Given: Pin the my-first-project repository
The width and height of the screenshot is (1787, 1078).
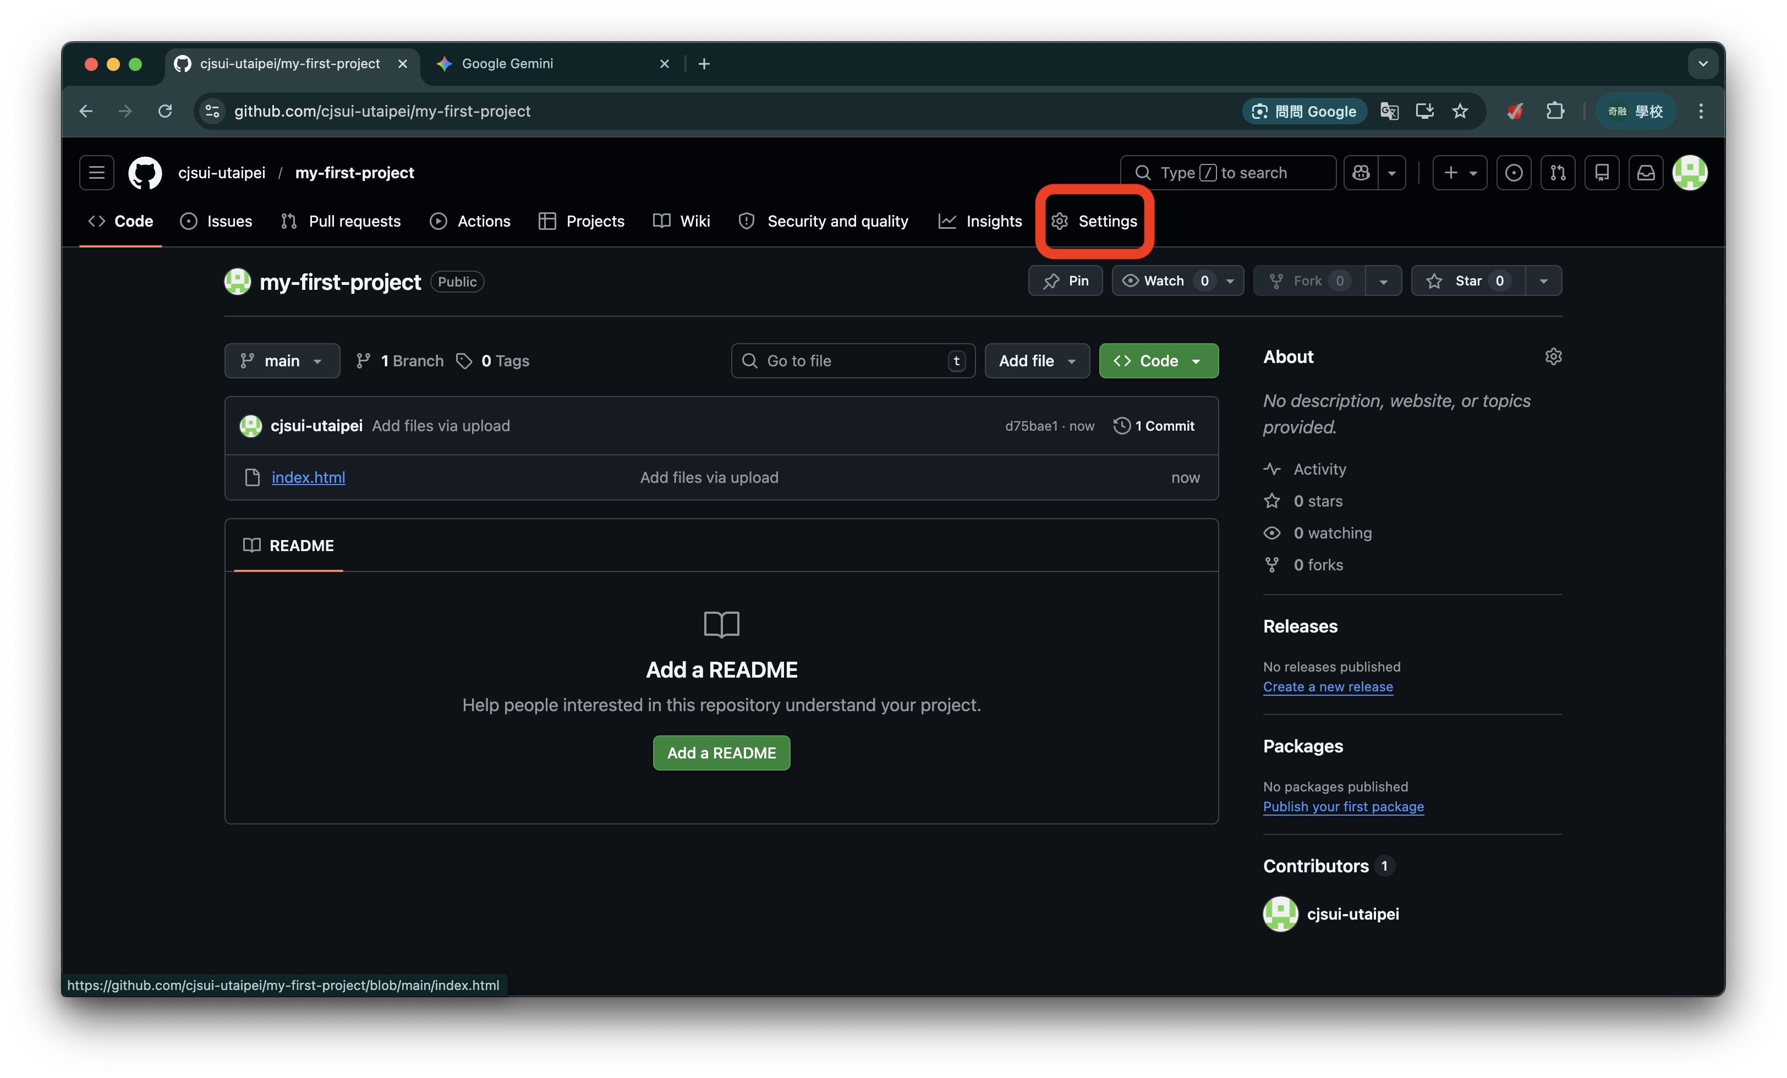Looking at the screenshot, I should (x=1065, y=280).
